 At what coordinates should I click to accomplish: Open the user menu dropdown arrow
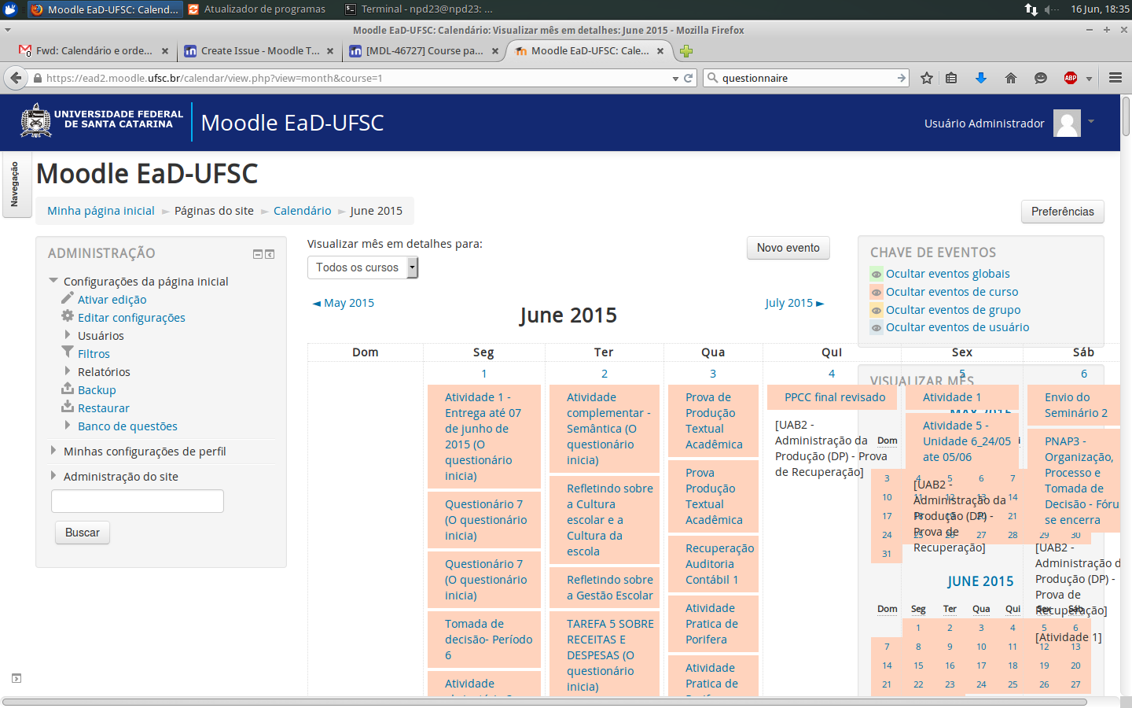(1091, 121)
